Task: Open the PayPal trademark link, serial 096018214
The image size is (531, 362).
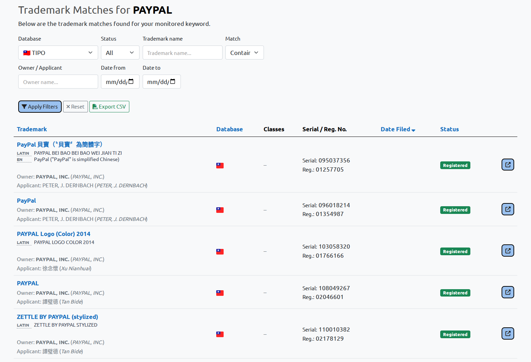Action: click(x=26, y=201)
